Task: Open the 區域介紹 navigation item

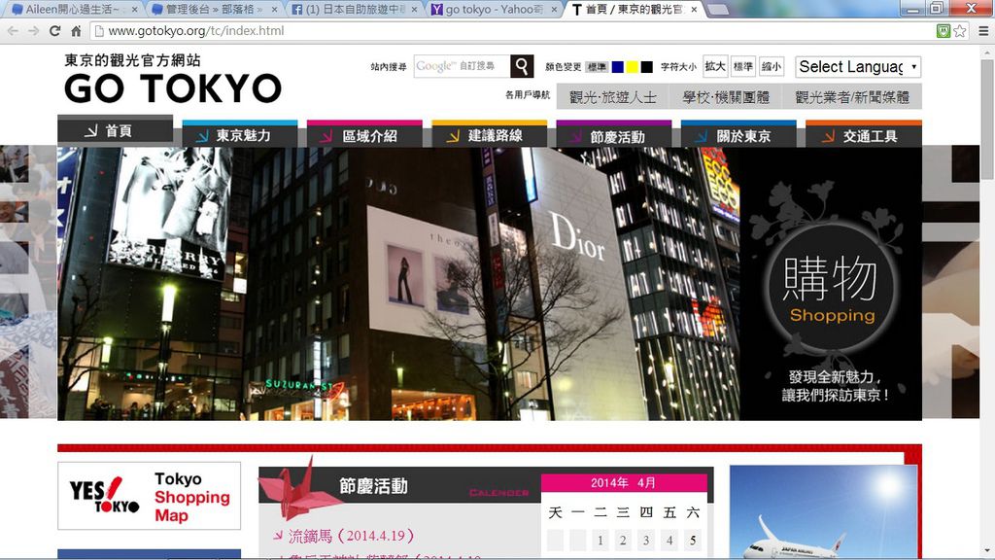Action: pos(364,134)
